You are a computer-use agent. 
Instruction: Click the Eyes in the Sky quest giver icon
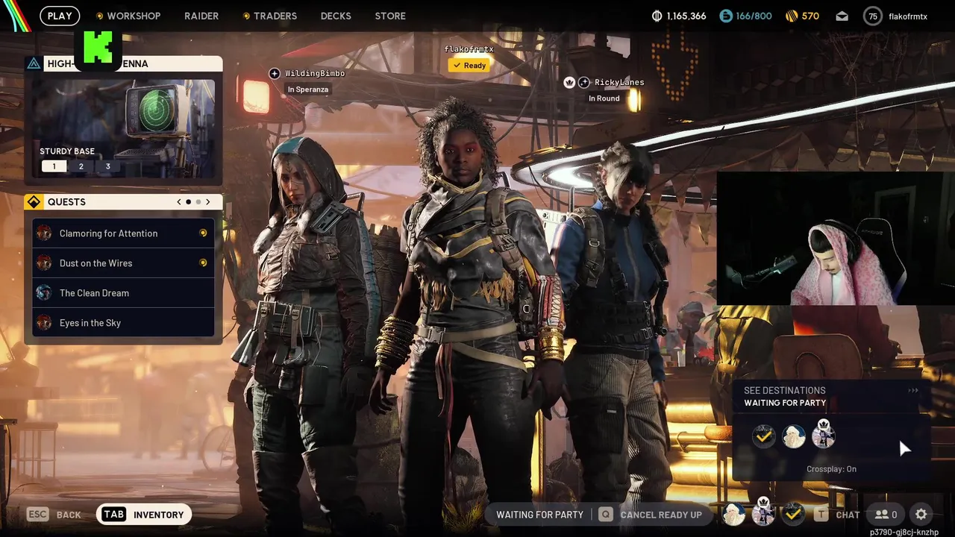coord(44,323)
